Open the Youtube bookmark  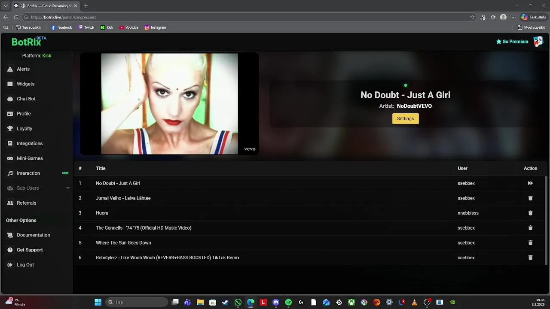[x=129, y=27]
